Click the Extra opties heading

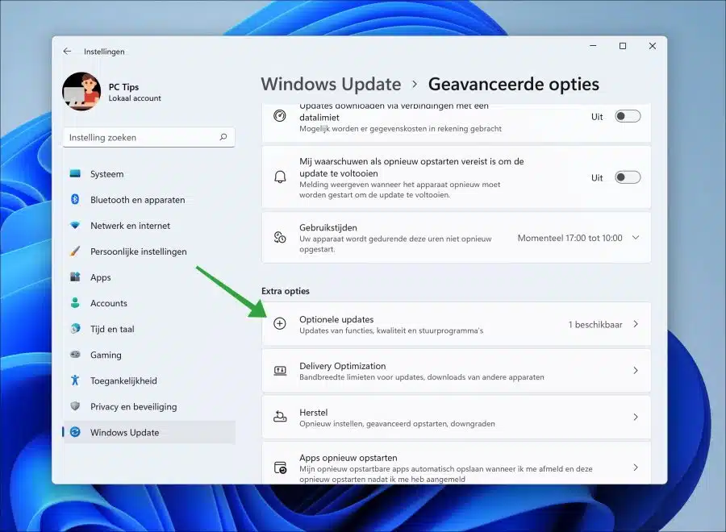[286, 291]
